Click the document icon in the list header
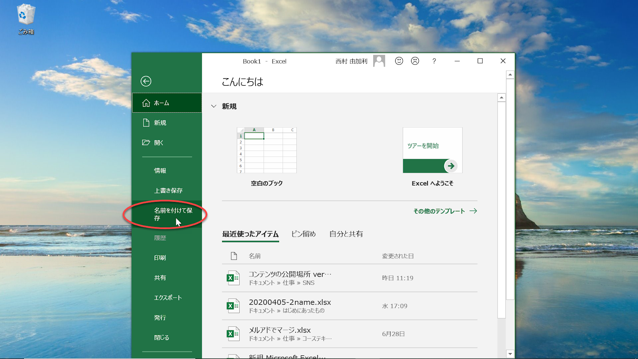 click(x=234, y=256)
